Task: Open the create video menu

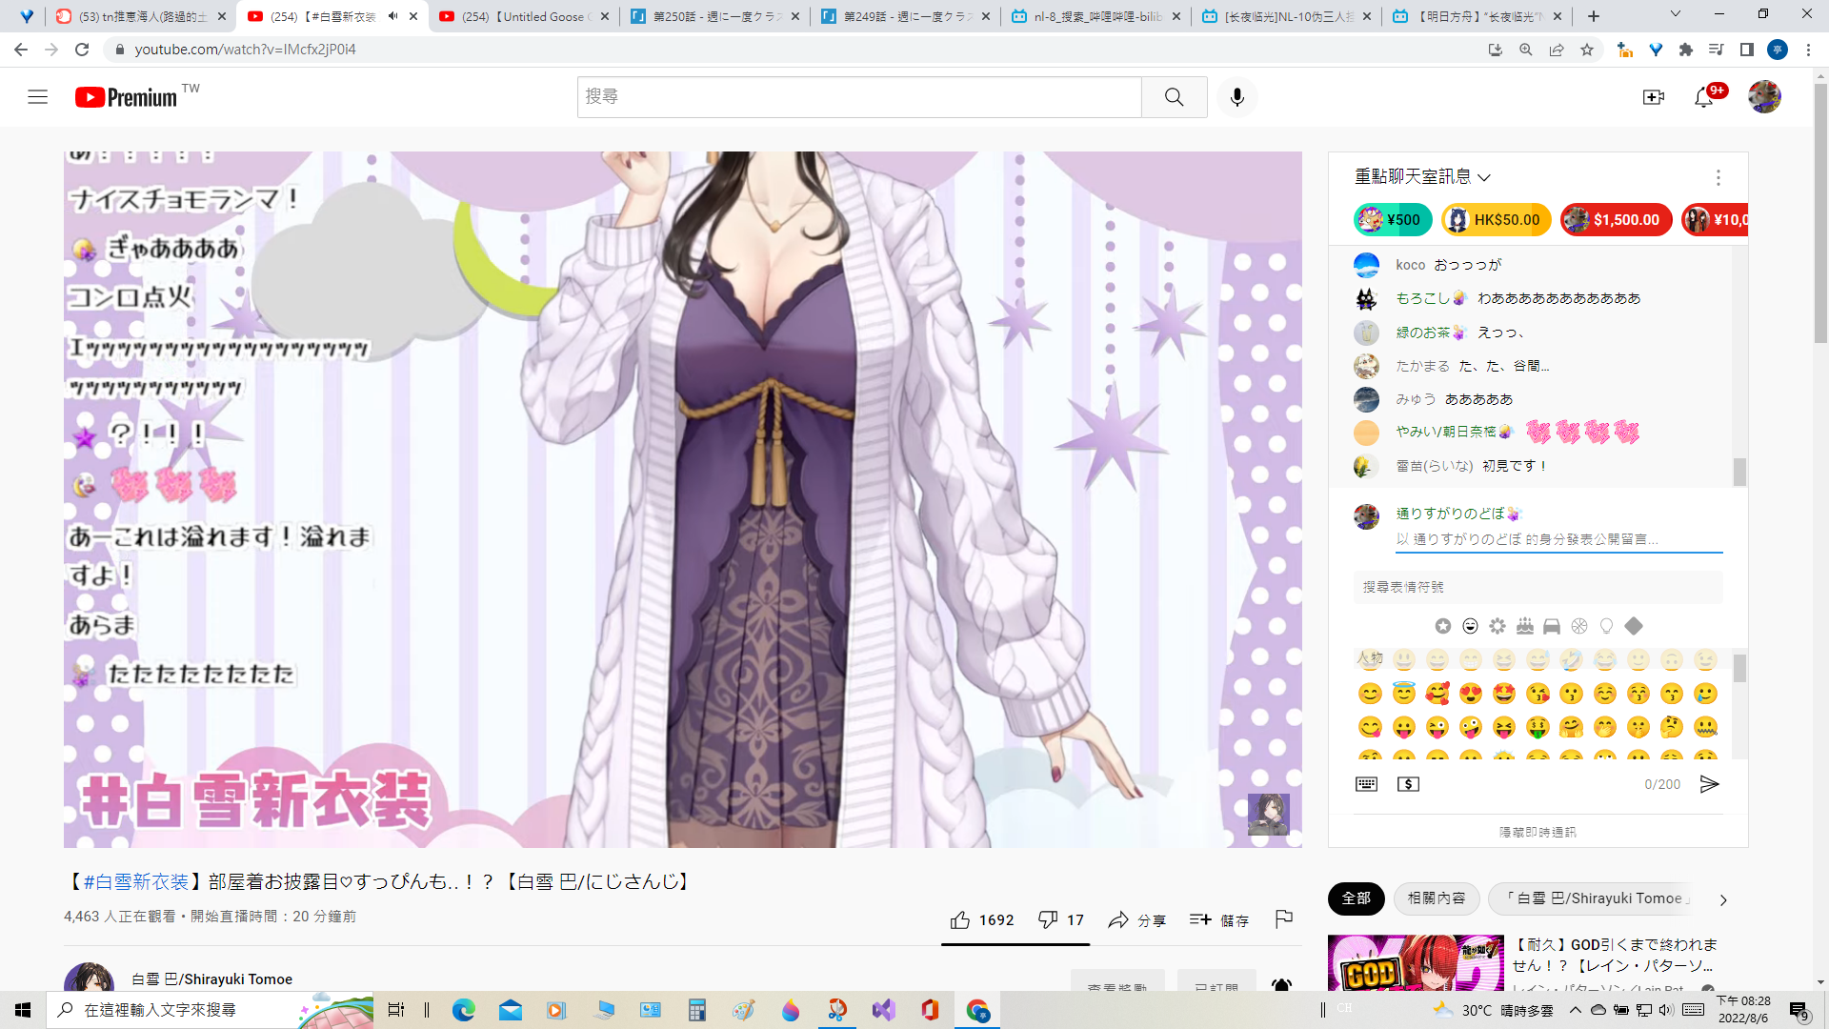Action: point(1653,96)
